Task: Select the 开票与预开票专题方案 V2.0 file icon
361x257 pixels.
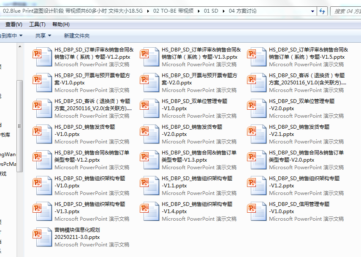Action: click(x=151, y=83)
